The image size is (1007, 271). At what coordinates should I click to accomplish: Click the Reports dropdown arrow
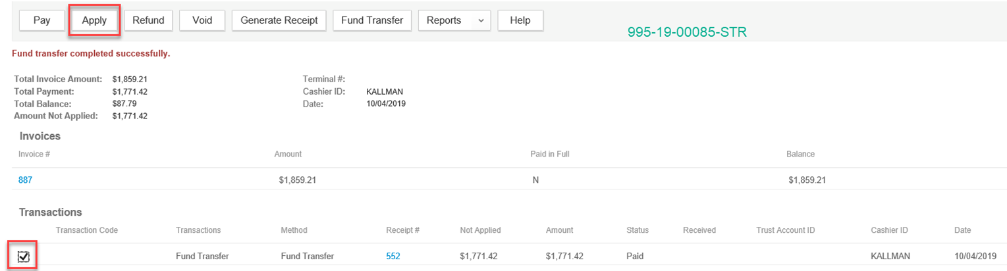click(481, 21)
